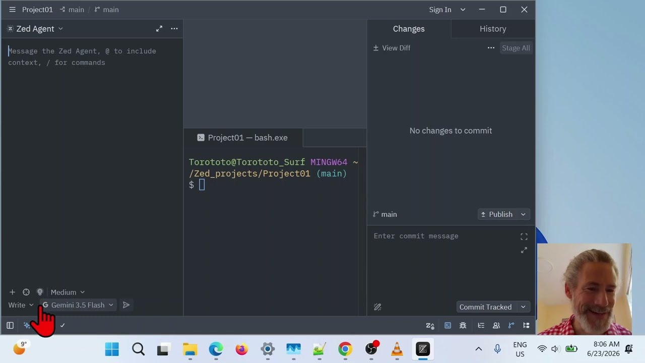The image size is (645, 363).
Task: Open the Zed Agent selector dropdown
Action: 35,29
